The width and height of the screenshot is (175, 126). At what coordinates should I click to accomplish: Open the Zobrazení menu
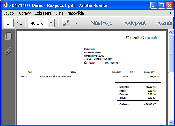click(43, 13)
